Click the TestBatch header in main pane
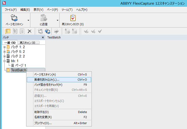The width and height of the screenshot is (187, 129). 54,37
